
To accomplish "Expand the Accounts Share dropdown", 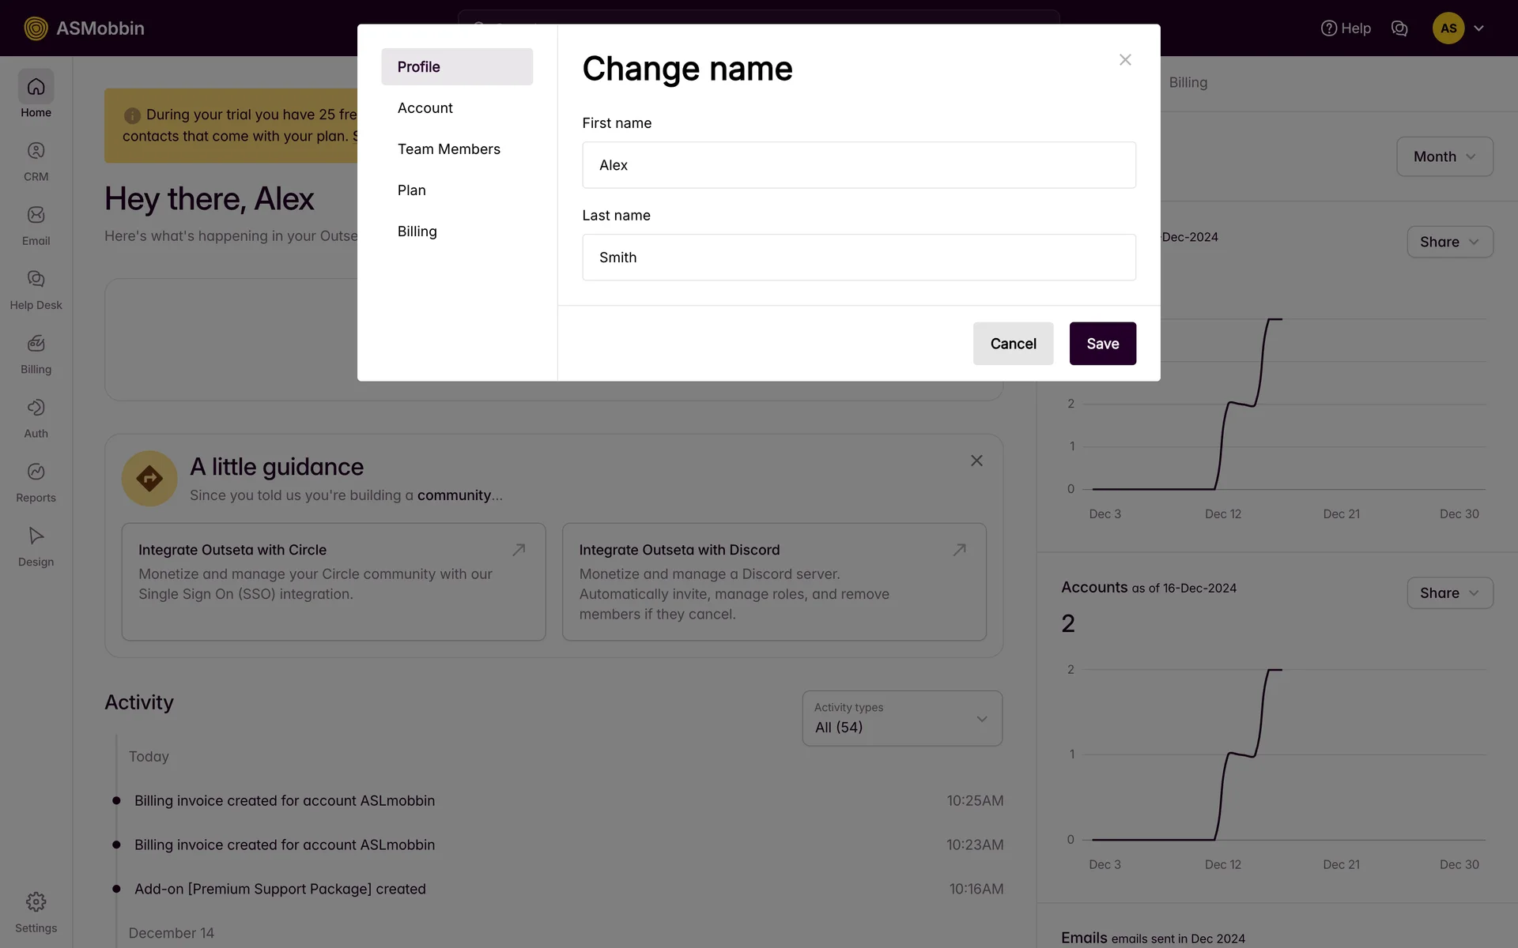I will [1449, 593].
